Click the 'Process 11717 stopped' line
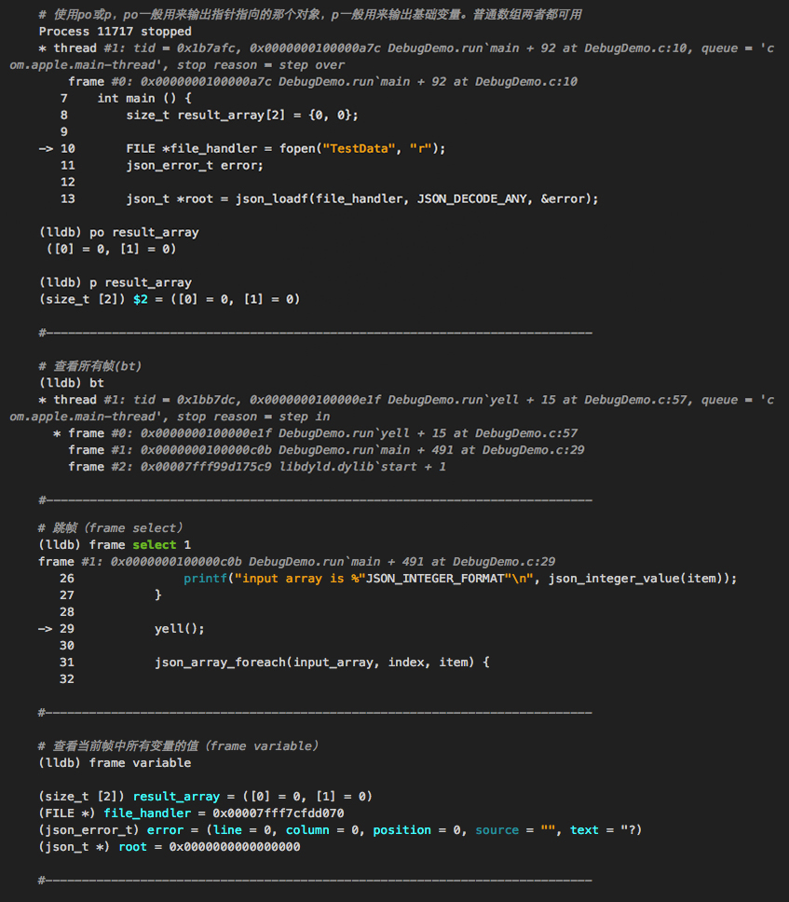789x902 pixels. (115, 32)
